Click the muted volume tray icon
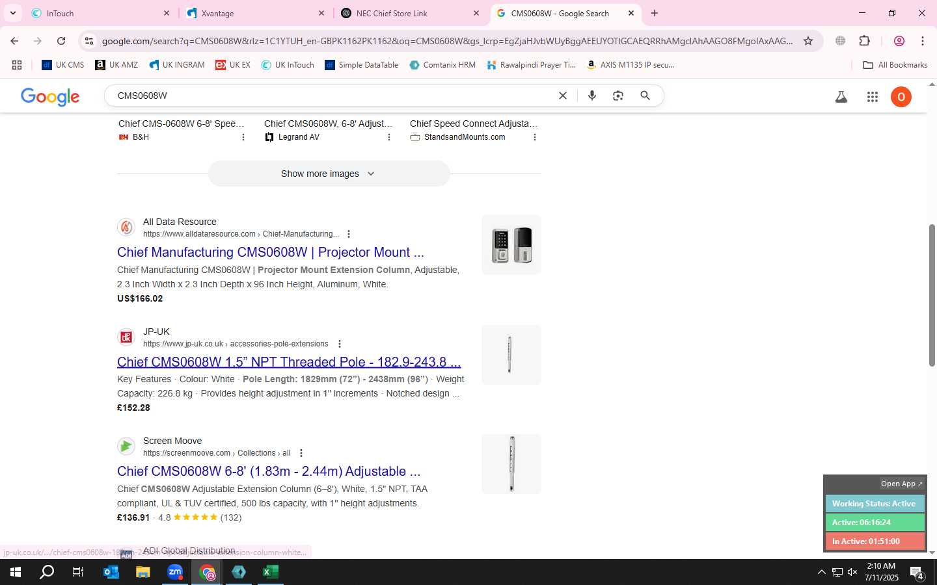Screen dimensions: 937x585 [852, 572]
